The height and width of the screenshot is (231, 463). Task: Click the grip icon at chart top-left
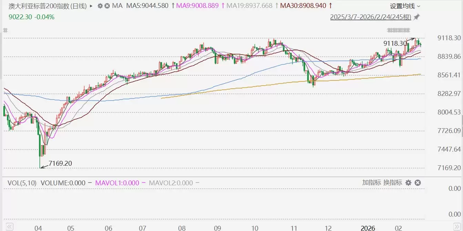(x=5, y=30)
